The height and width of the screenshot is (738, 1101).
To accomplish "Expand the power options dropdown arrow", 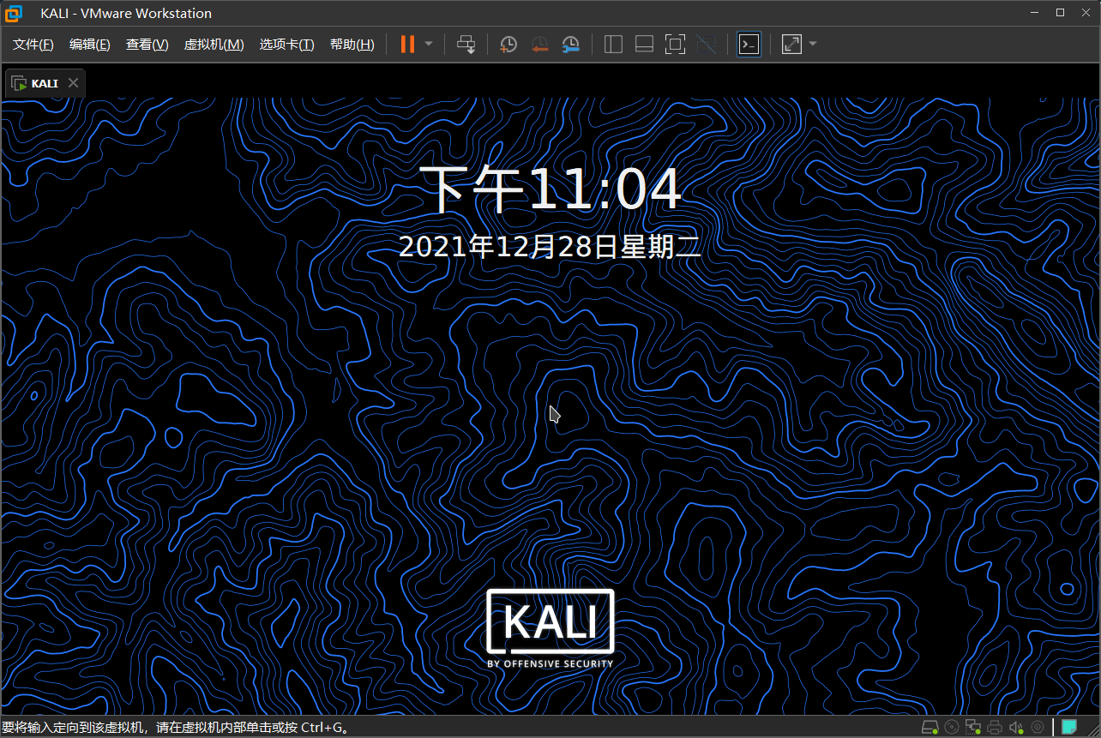I will click(x=429, y=45).
